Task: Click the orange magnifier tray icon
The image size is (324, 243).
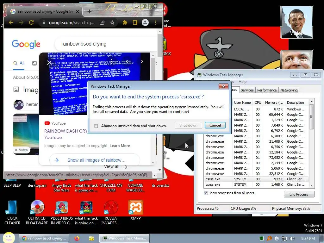Action: coord(269,239)
